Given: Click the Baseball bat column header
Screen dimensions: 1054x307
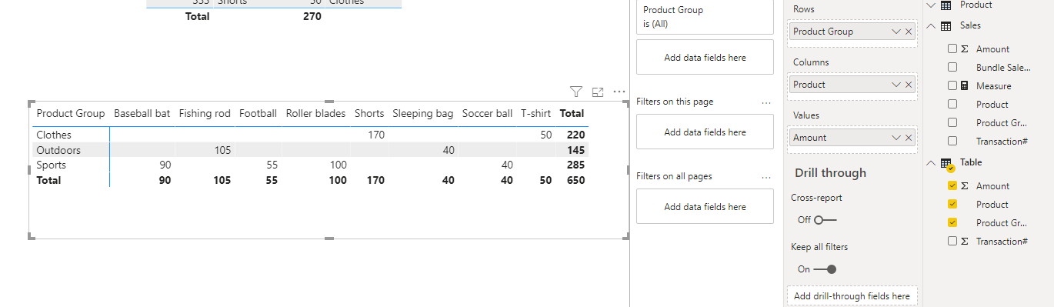Looking at the screenshot, I should pyautogui.click(x=142, y=113).
